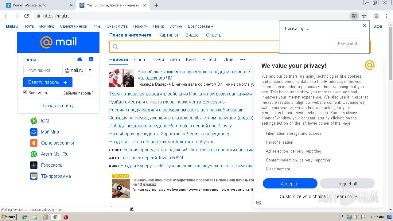Open Windows Explorer folder in taskbar
This screenshot has width=393, height=221.
tap(35, 217)
